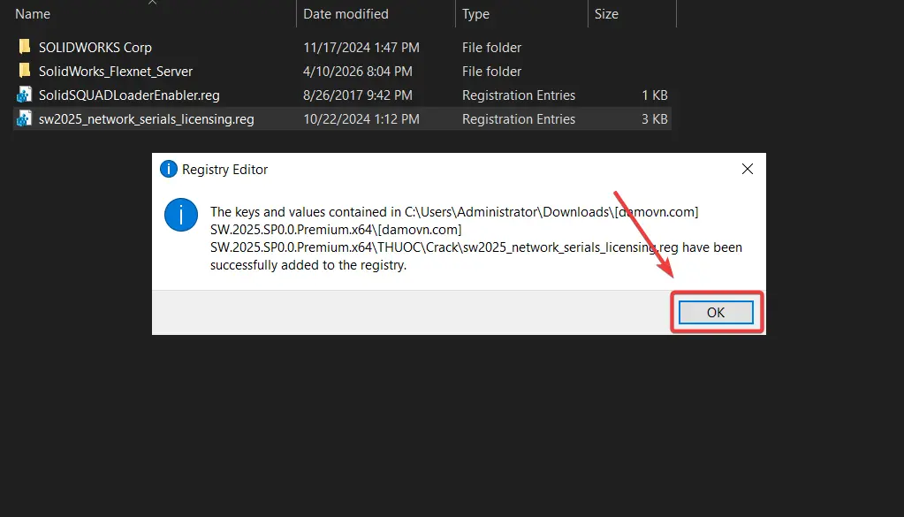
Task: Select the SOLIDWORKS Corp folder icon
Action: [x=24, y=47]
